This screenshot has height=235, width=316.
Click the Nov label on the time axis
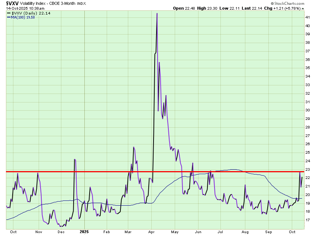point(39,232)
